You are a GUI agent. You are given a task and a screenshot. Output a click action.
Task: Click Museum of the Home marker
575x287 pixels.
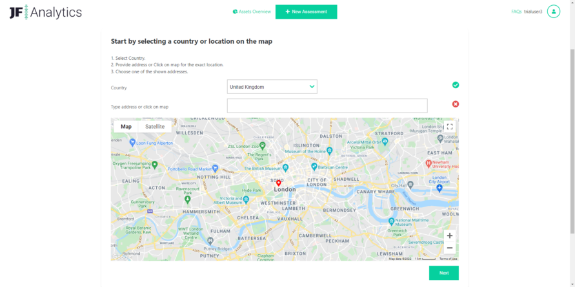coord(329,151)
